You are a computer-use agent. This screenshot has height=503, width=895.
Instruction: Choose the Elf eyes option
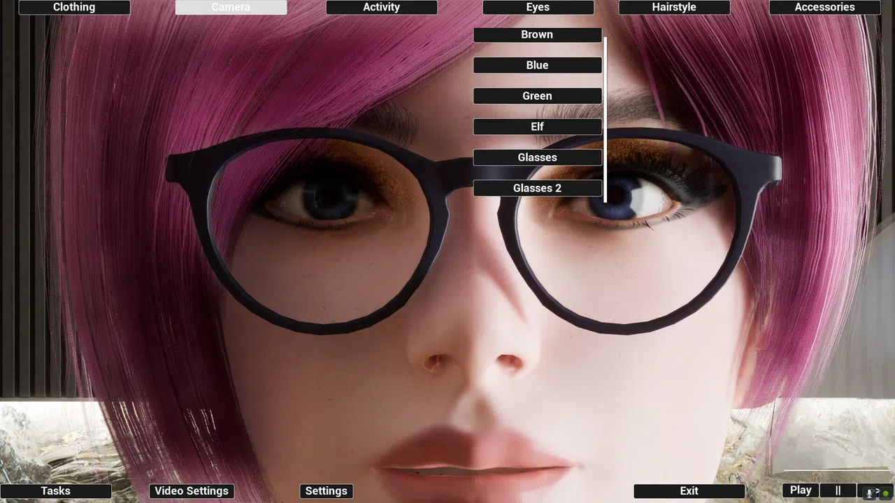coord(537,126)
